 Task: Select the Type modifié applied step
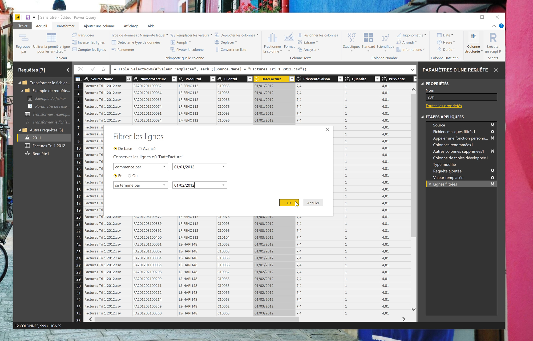click(461, 165)
